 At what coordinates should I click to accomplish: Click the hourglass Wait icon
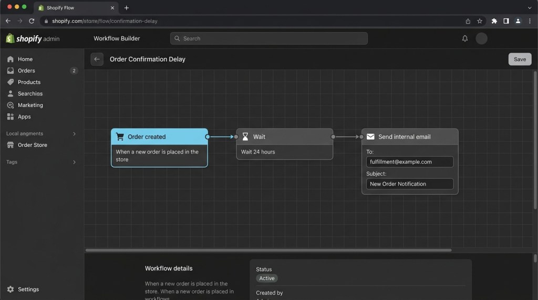pos(245,137)
